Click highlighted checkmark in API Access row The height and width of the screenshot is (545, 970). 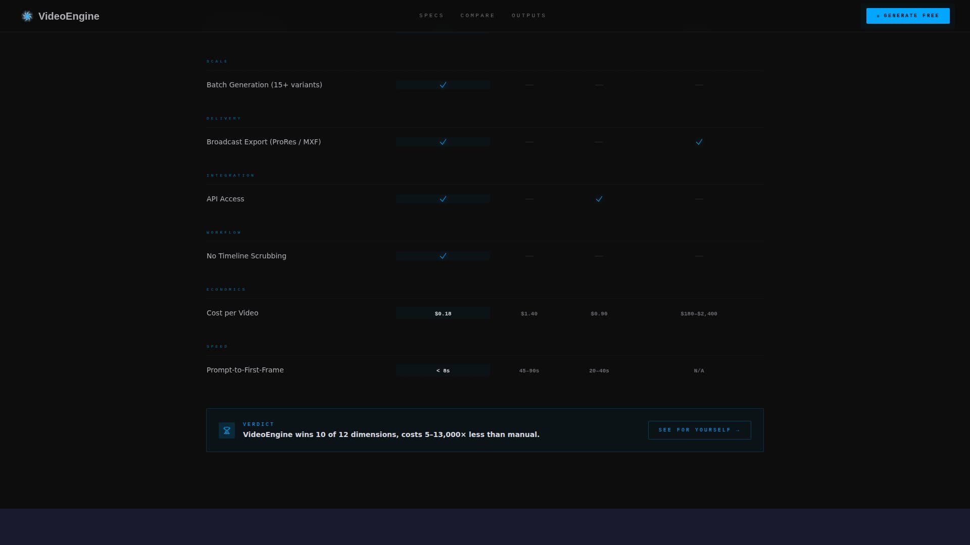443,199
